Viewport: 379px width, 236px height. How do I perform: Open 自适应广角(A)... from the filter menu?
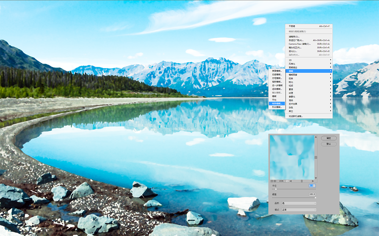tap(309, 40)
